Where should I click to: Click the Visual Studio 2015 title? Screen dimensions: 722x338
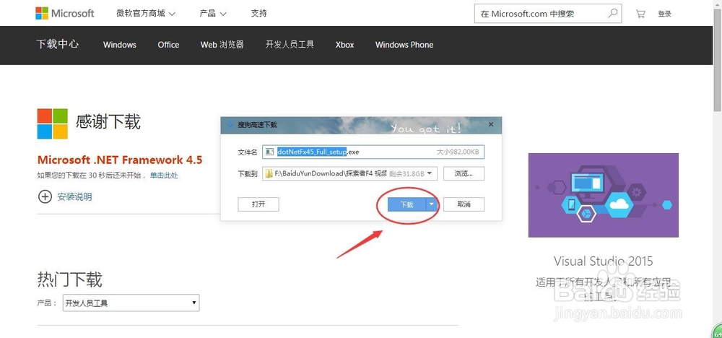[603, 261]
